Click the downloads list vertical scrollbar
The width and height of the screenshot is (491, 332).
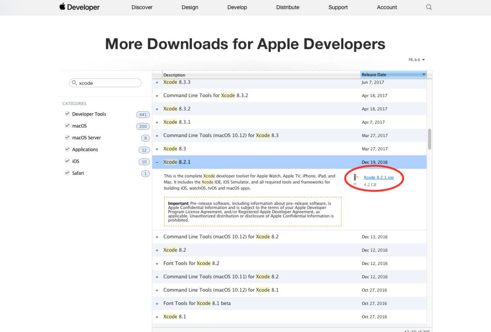click(430, 139)
